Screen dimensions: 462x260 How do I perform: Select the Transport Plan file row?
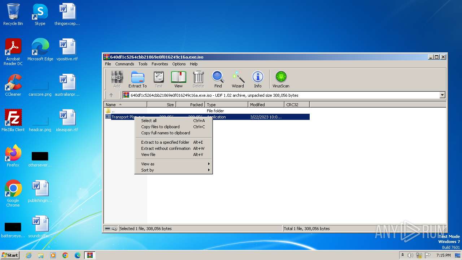[x=207, y=117]
